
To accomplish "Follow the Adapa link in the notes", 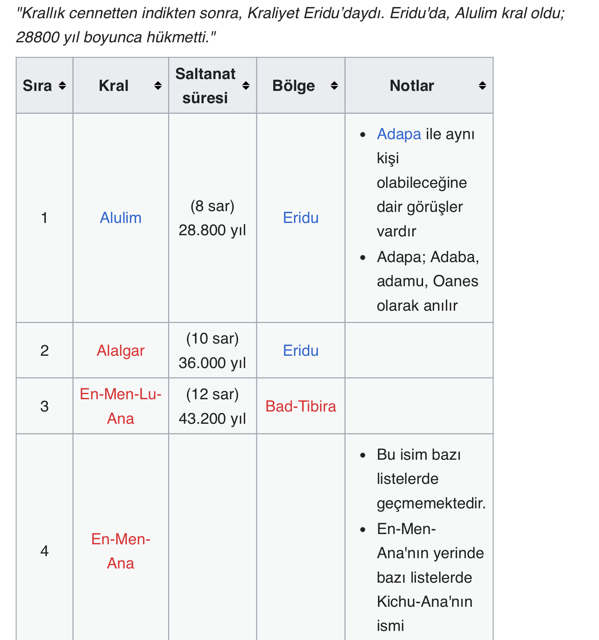I will pos(399,134).
